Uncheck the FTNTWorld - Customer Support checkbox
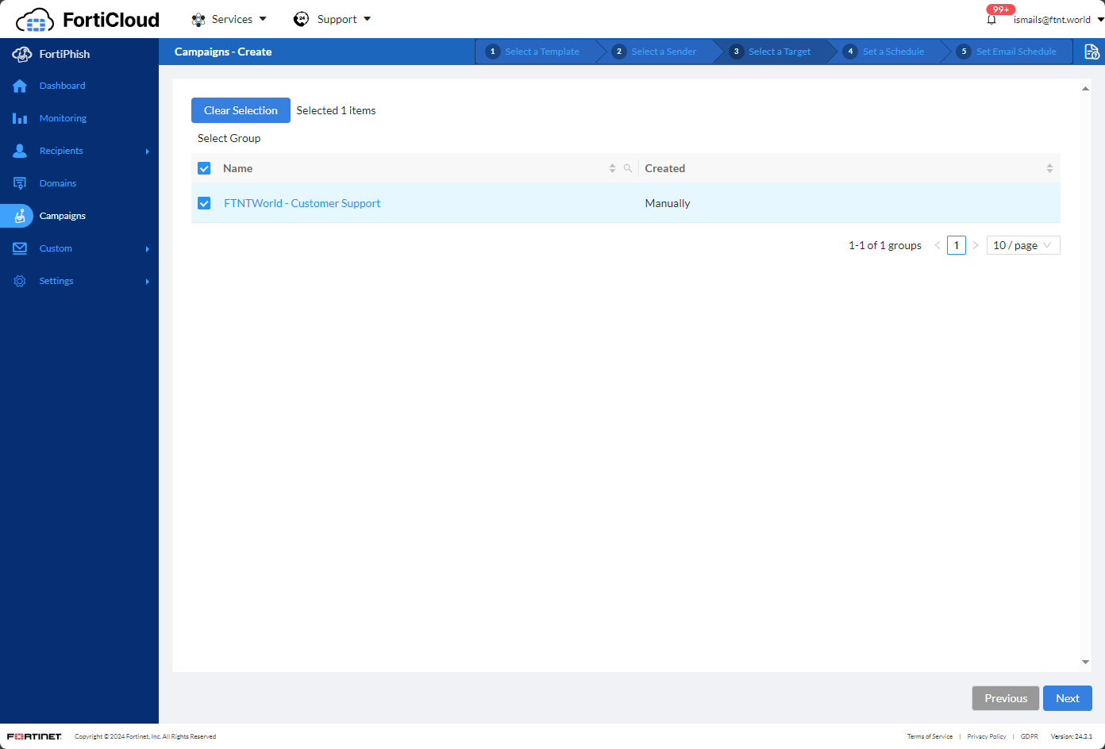 point(204,203)
